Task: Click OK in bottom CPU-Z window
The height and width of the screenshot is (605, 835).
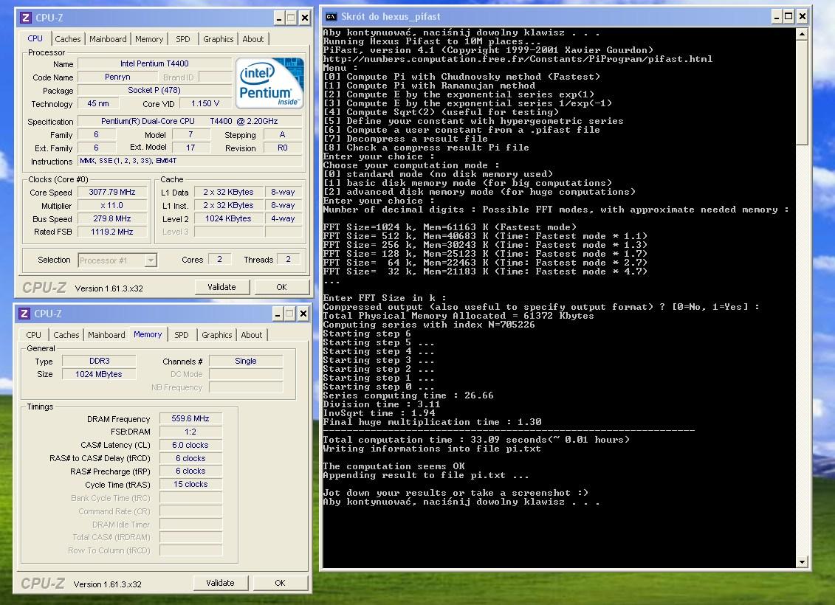Action: [x=280, y=583]
